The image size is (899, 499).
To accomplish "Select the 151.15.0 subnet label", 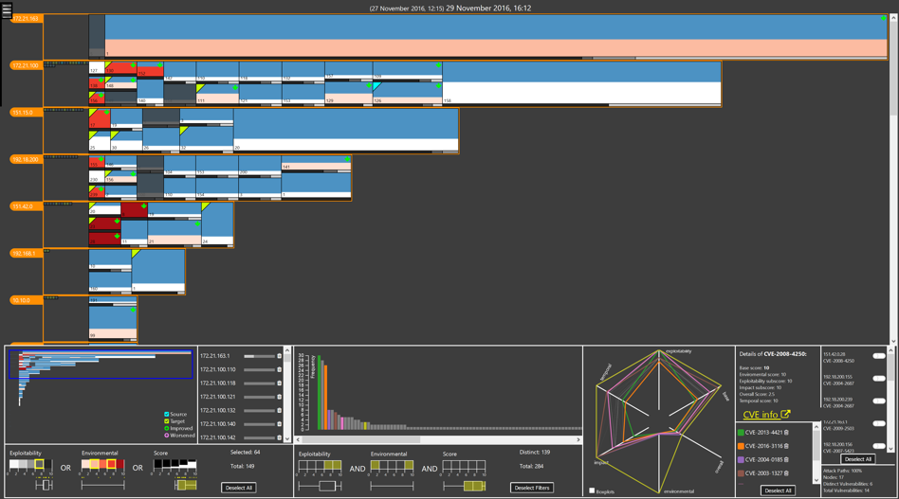I will click(x=26, y=113).
